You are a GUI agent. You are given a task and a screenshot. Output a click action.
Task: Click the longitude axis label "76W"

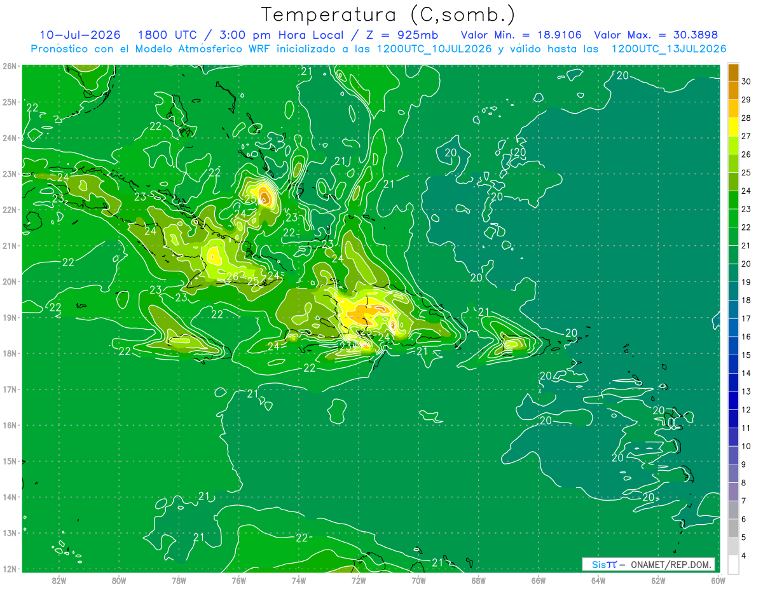(238, 579)
